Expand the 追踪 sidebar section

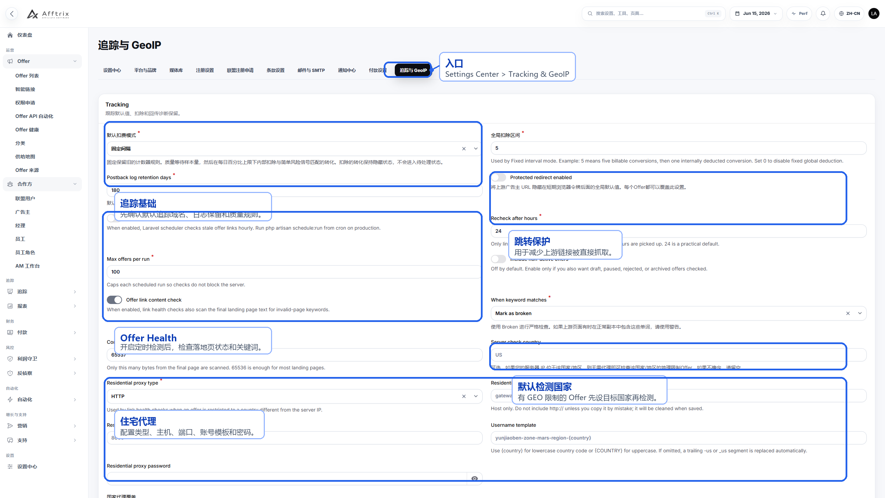click(43, 292)
